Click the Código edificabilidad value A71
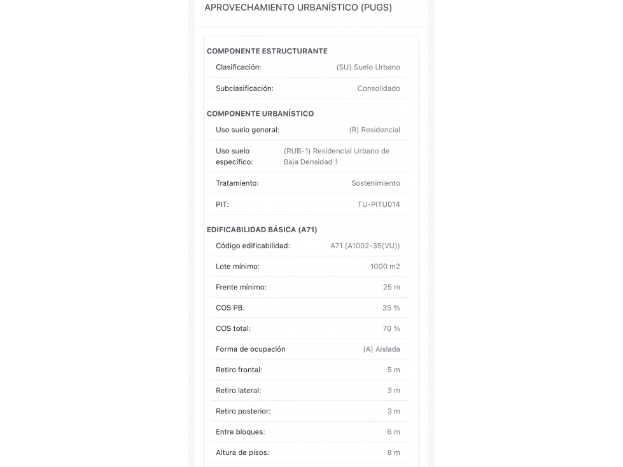This screenshot has height=467, width=623. coord(365,246)
